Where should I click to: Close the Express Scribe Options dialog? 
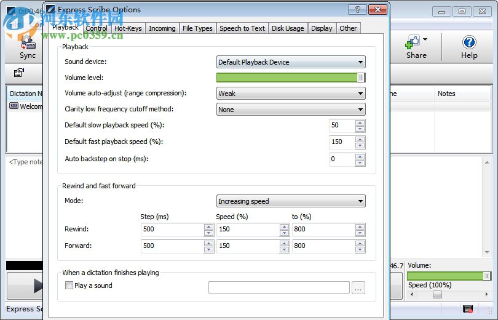(x=377, y=9)
